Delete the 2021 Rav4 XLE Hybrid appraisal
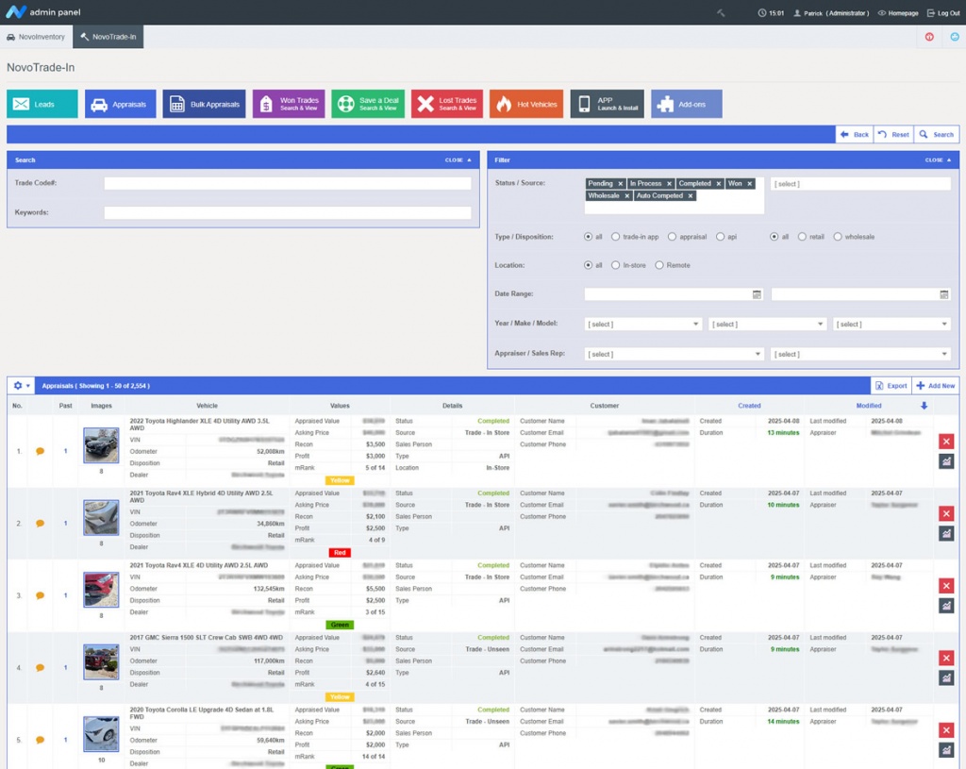Viewport: 966px width, 769px height. click(946, 513)
